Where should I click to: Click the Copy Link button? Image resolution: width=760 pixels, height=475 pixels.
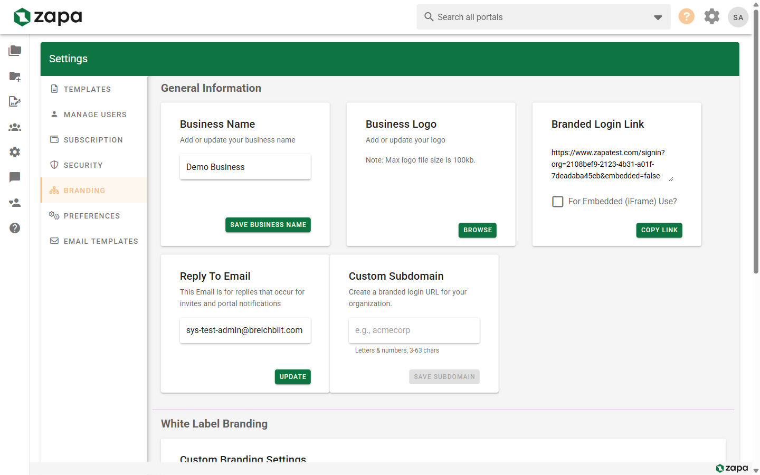point(659,230)
